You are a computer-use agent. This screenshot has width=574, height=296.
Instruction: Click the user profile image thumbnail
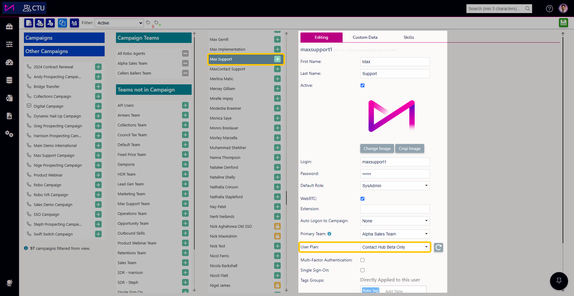(392, 116)
